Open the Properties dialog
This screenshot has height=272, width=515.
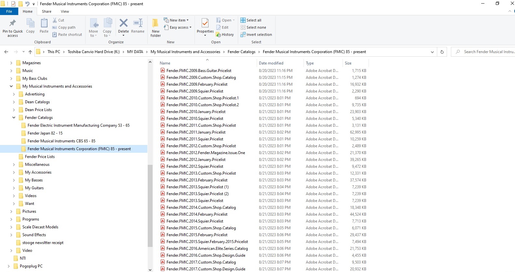[205, 27]
